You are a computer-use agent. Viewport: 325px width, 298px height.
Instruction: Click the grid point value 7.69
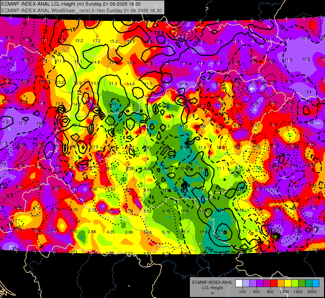[x=271, y=61]
